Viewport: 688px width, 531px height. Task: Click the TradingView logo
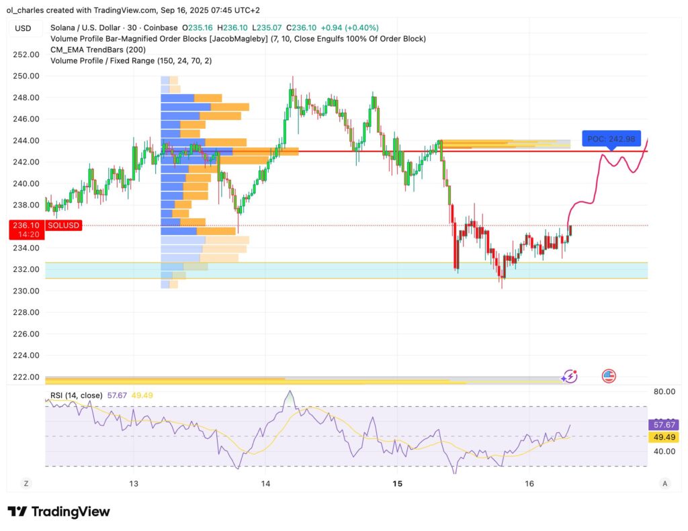click(58, 512)
